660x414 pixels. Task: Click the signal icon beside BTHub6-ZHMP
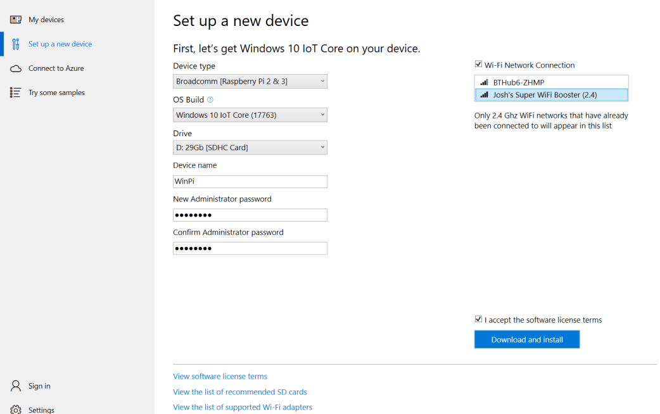484,81
